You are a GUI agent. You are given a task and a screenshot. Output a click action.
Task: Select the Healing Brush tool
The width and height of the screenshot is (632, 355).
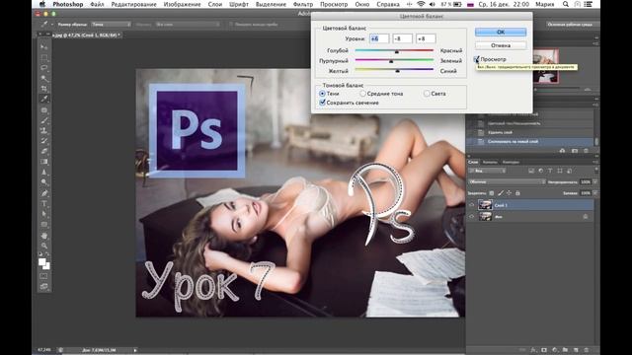click(43, 110)
